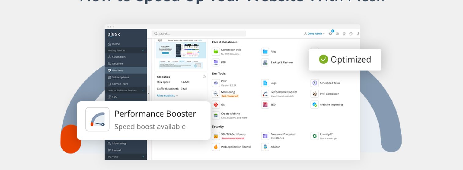463x170 pixels.
Task: Open the Files folder icon
Action: point(265,52)
